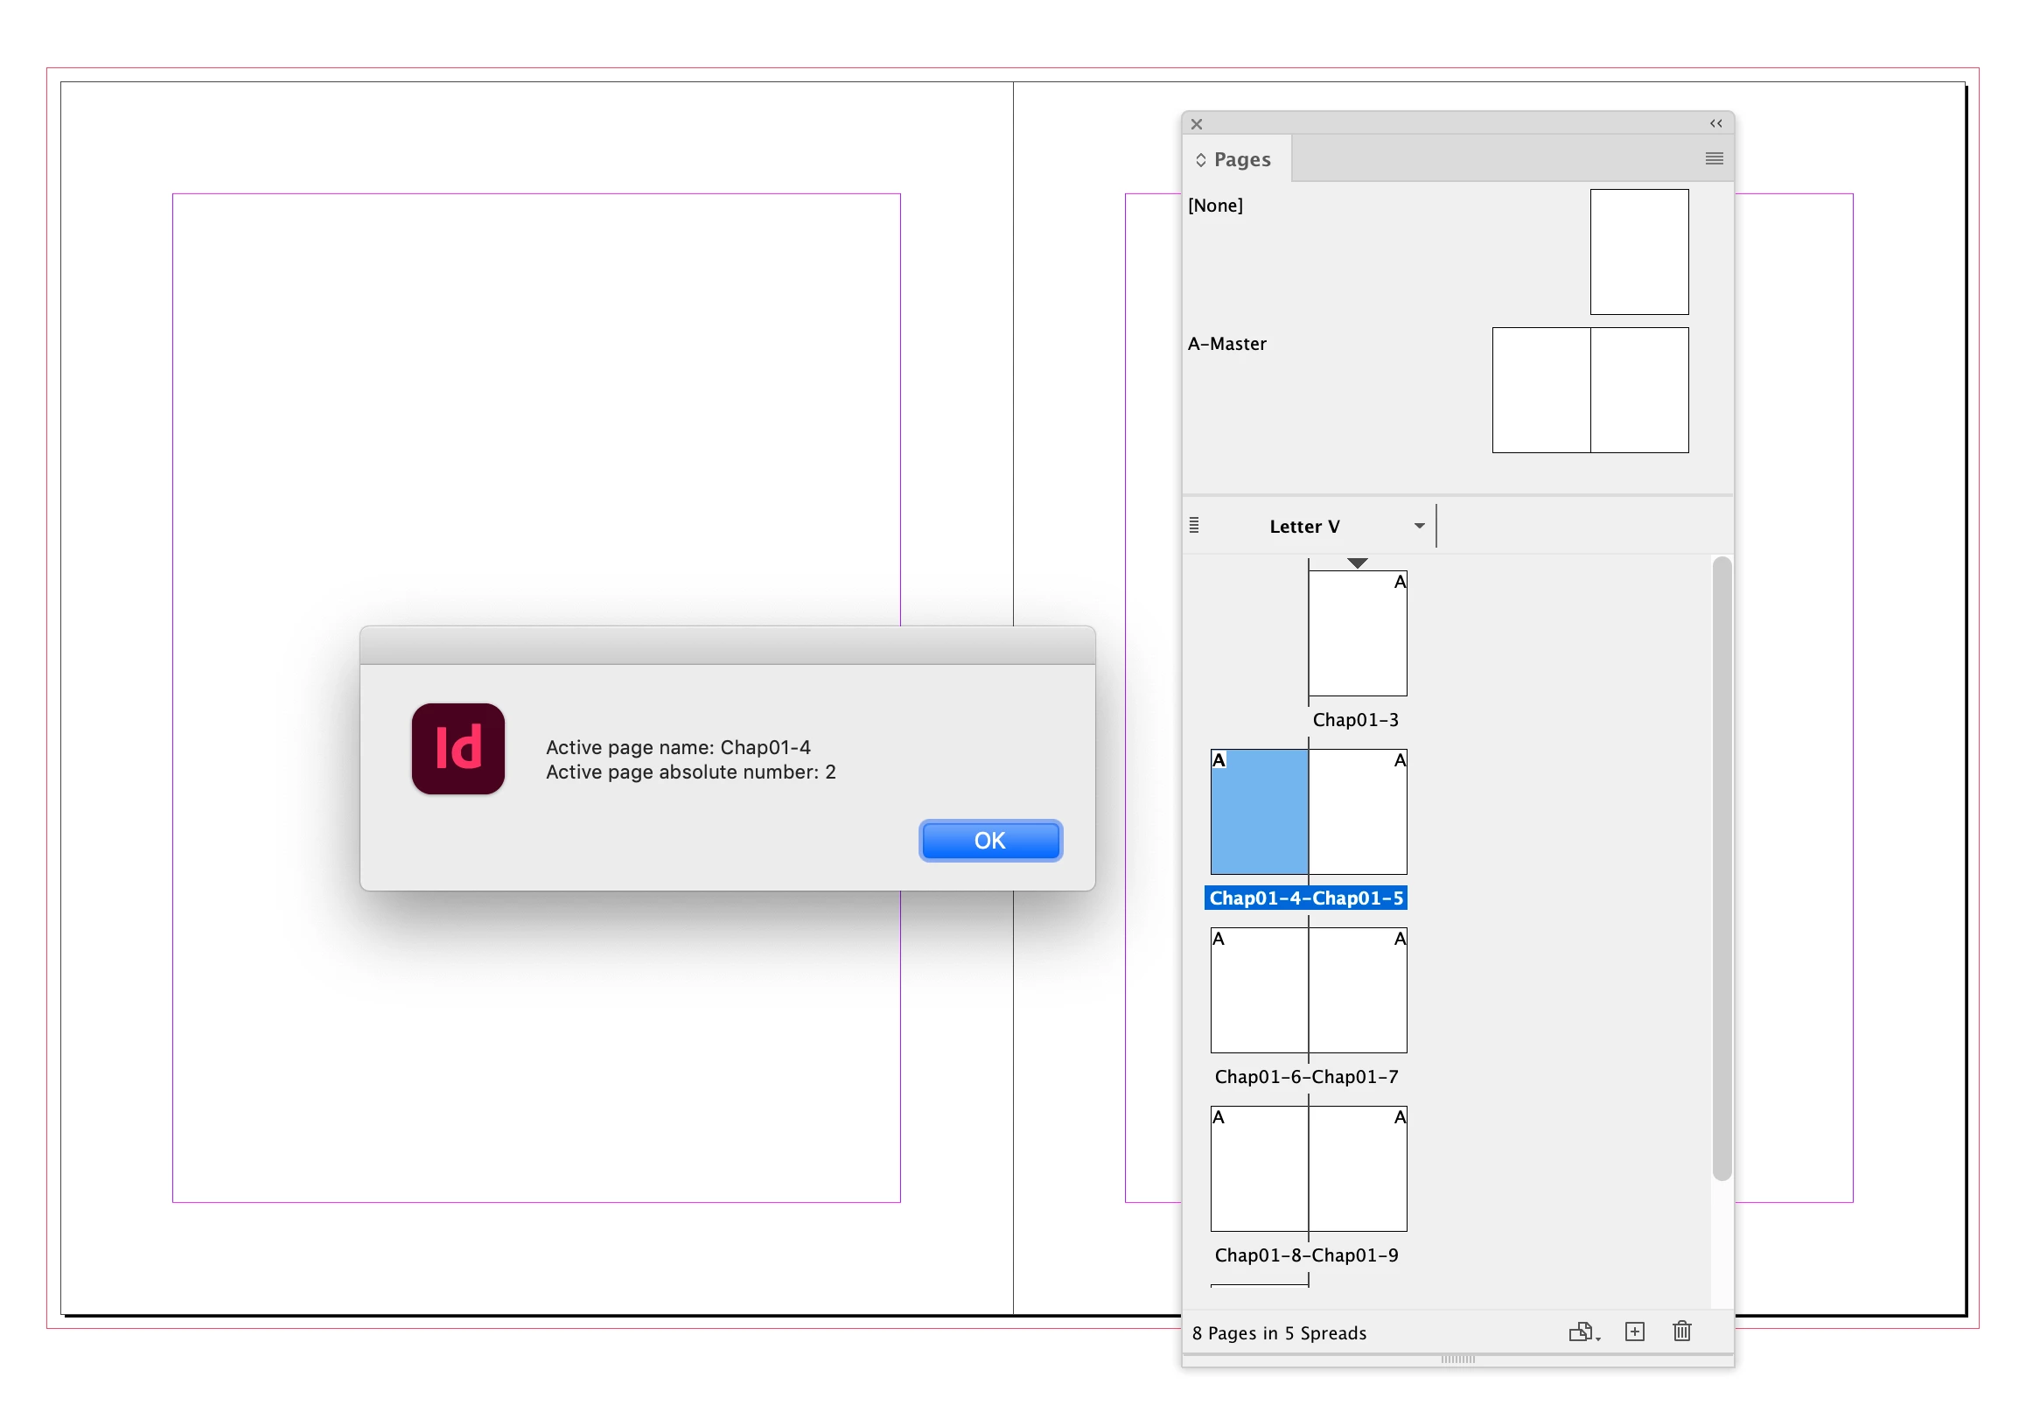Image resolution: width=2033 pixels, height=1419 pixels.
Task: Click the Pages panel vertical scrollbar
Action: coord(1721,868)
